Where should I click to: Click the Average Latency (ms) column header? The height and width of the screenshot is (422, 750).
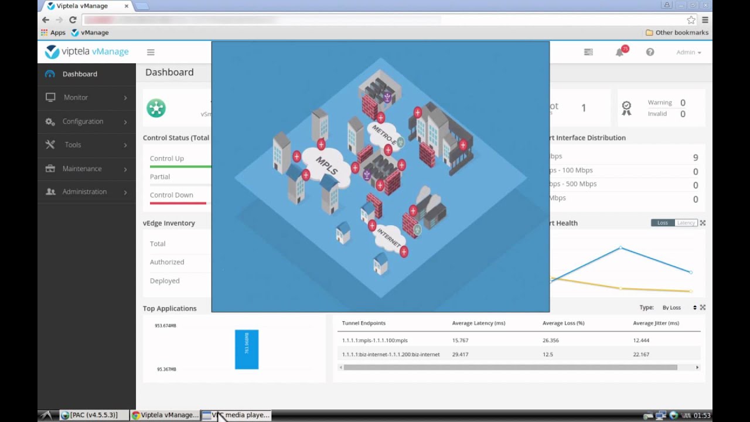[479, 323]
